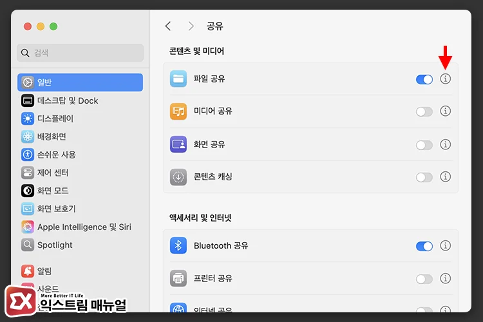Click the 알림 bell icon
This screenshot has height=322, width=483.
(x=28, y=271)
